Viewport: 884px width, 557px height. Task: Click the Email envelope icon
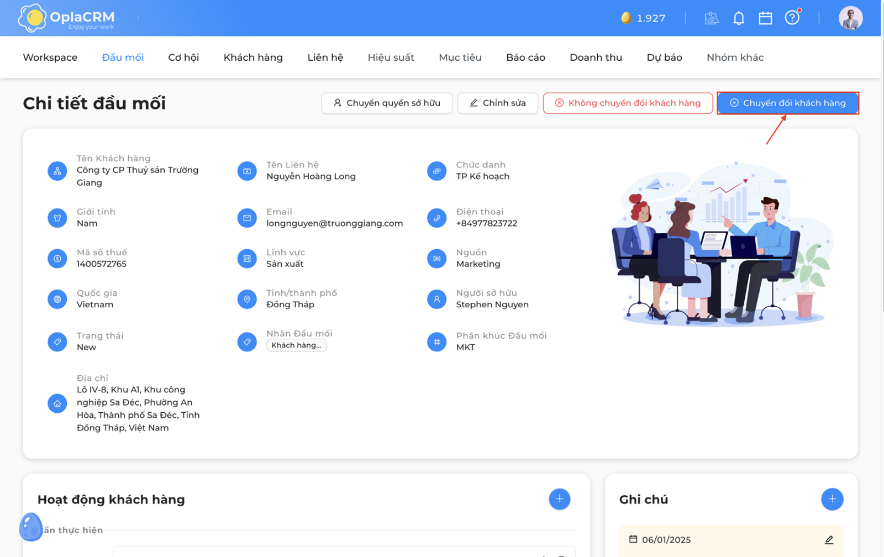point(247,218)
